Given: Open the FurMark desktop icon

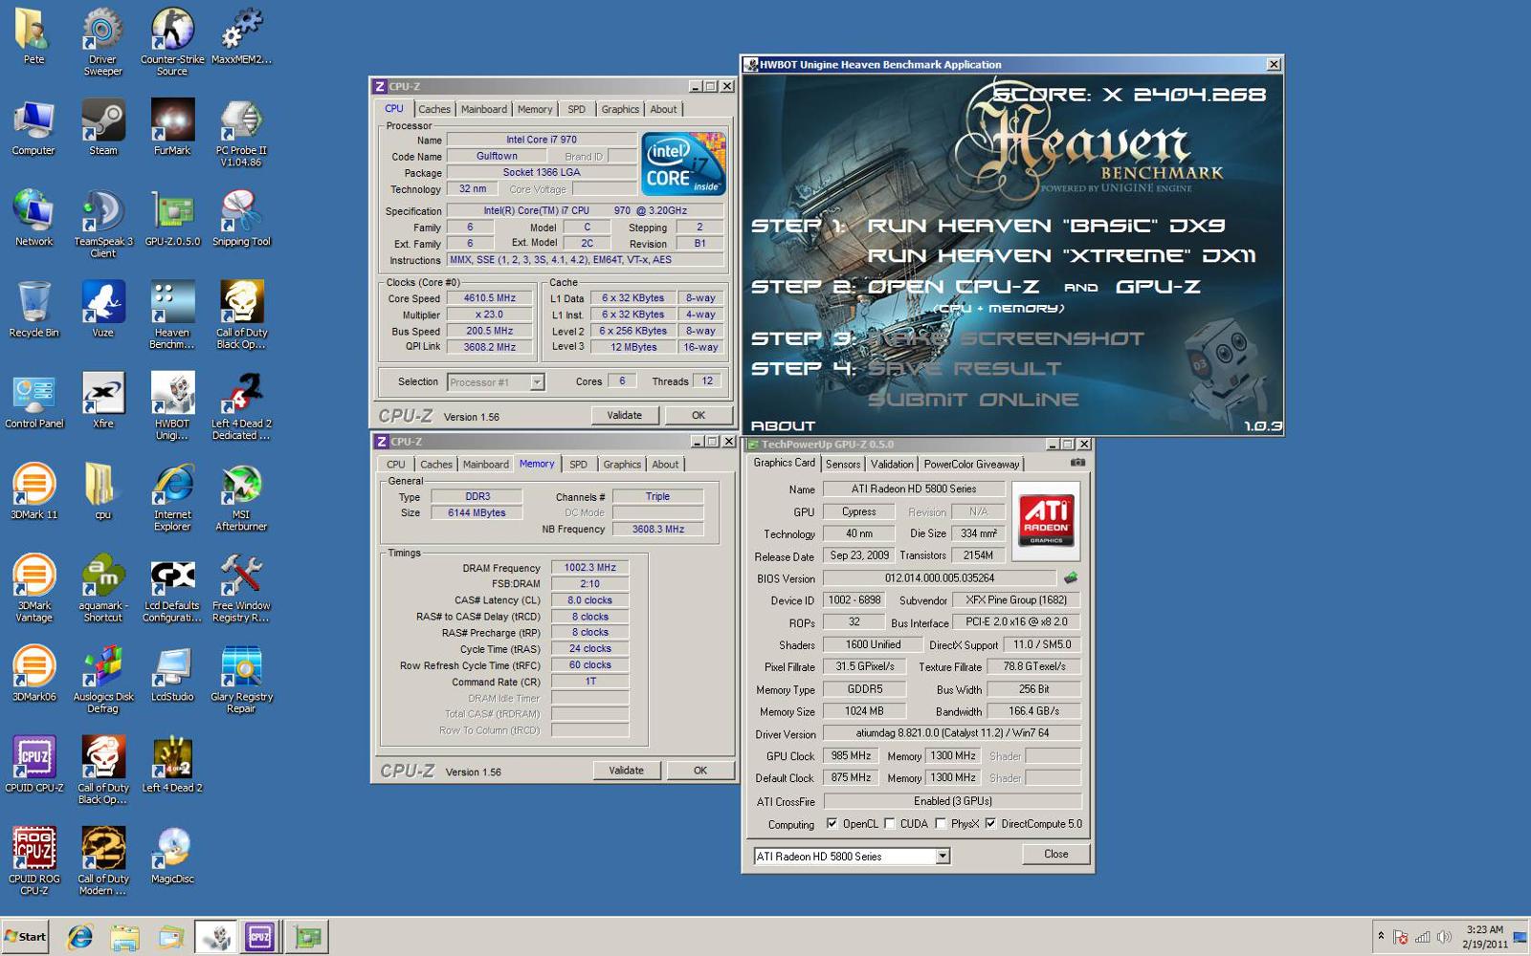Looking at the screenshot, I should (172, 126).
